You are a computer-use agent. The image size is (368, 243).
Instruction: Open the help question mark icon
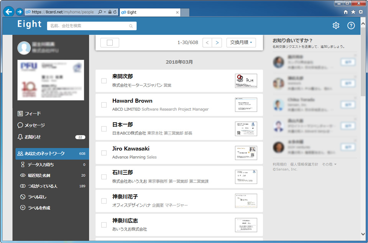[351, 26]
